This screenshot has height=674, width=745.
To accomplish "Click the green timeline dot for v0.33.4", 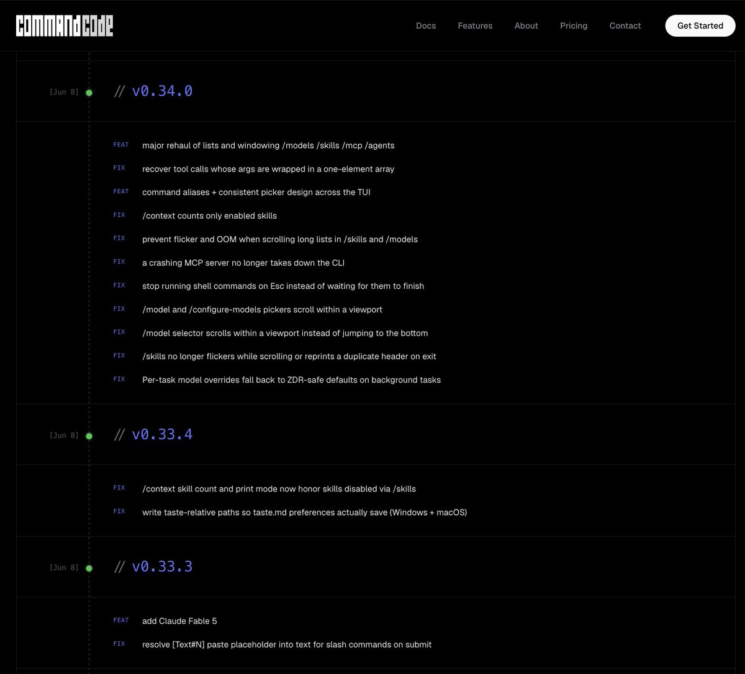I will tap(89, 436).
